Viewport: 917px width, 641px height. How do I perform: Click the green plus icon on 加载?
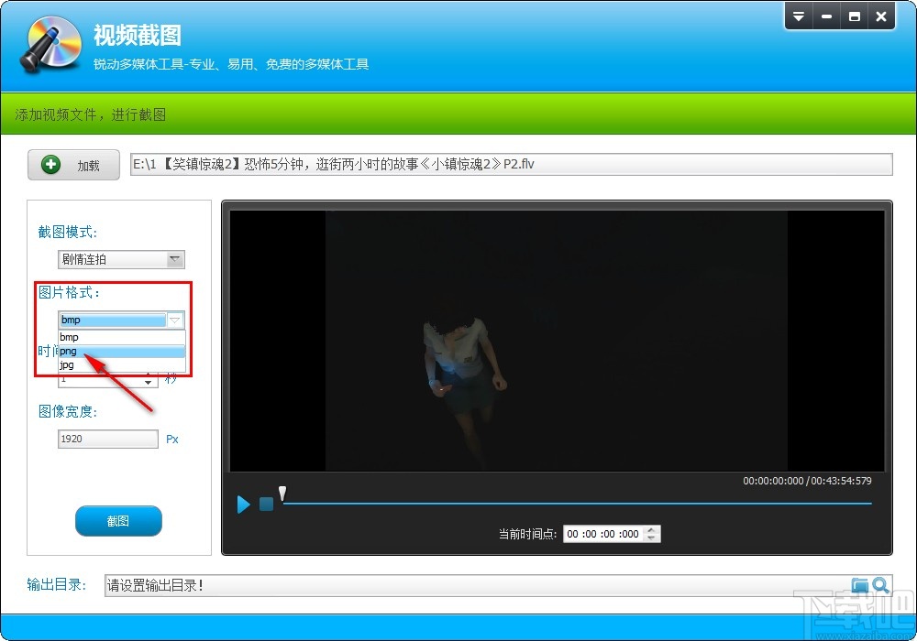click(50, 165)
